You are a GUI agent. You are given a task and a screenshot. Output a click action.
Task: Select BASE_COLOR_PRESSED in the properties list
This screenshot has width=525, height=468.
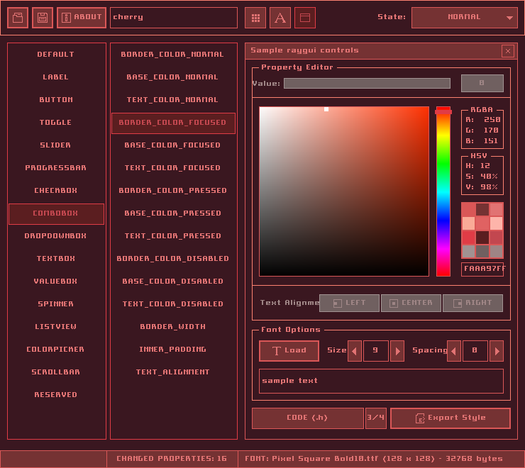173,213
